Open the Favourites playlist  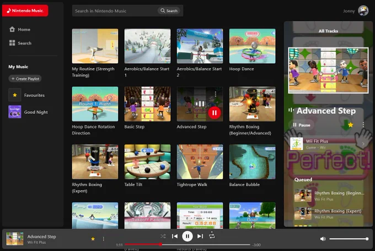point(26,95)
